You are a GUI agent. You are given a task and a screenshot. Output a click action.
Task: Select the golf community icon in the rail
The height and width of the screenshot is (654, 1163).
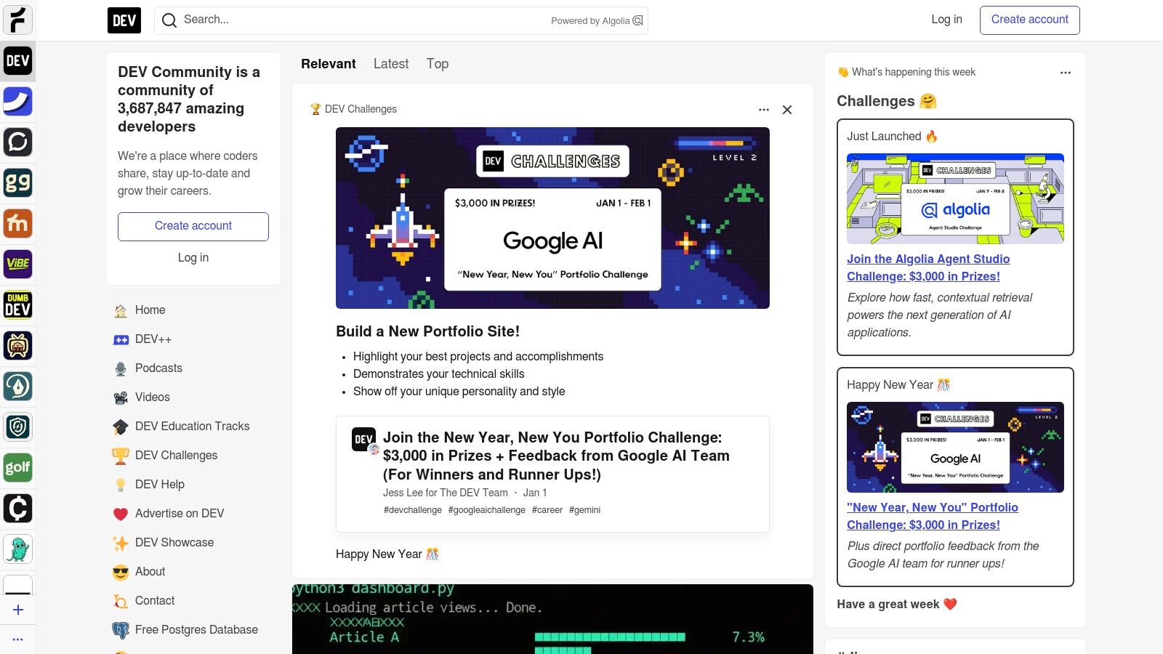coord(18,467)
